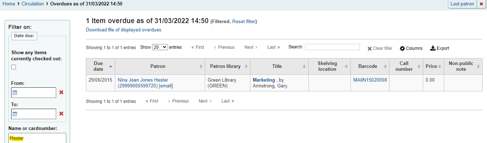Viewport: 487px width, 143px height.
Task: Sort table by Patron library column
Action: click(228, 66)
